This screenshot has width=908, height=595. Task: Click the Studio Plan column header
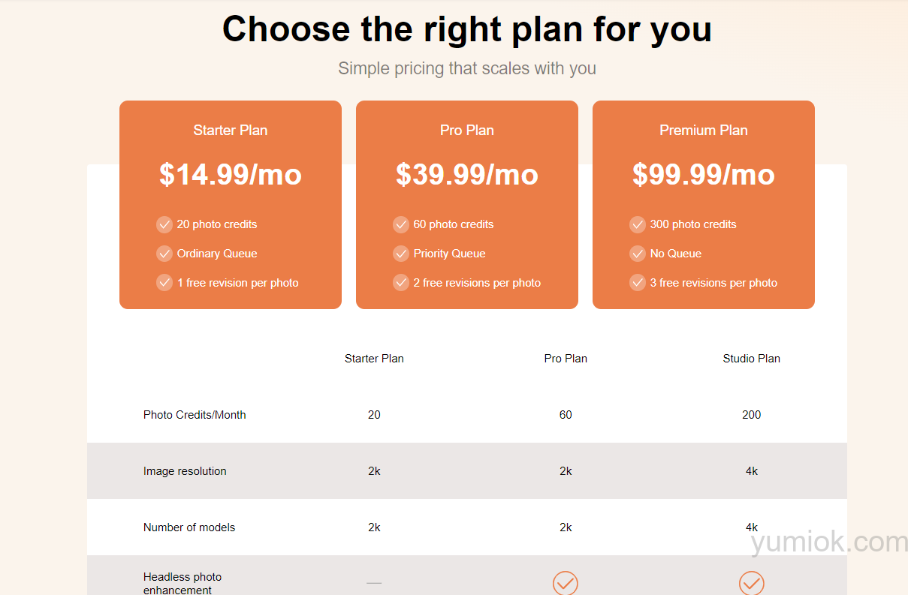(752, 359)
